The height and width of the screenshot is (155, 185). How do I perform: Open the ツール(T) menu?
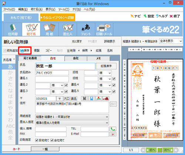[64, 10]
